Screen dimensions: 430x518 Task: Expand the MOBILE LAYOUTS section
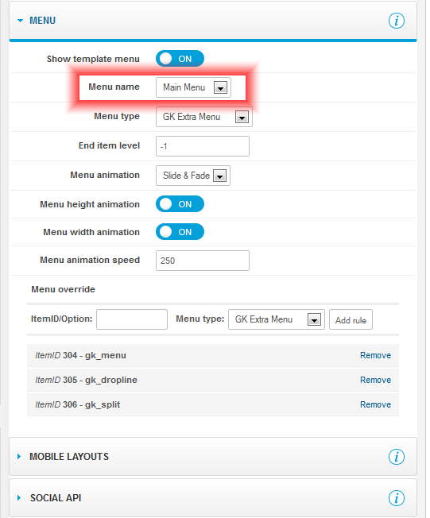(19, 457)
